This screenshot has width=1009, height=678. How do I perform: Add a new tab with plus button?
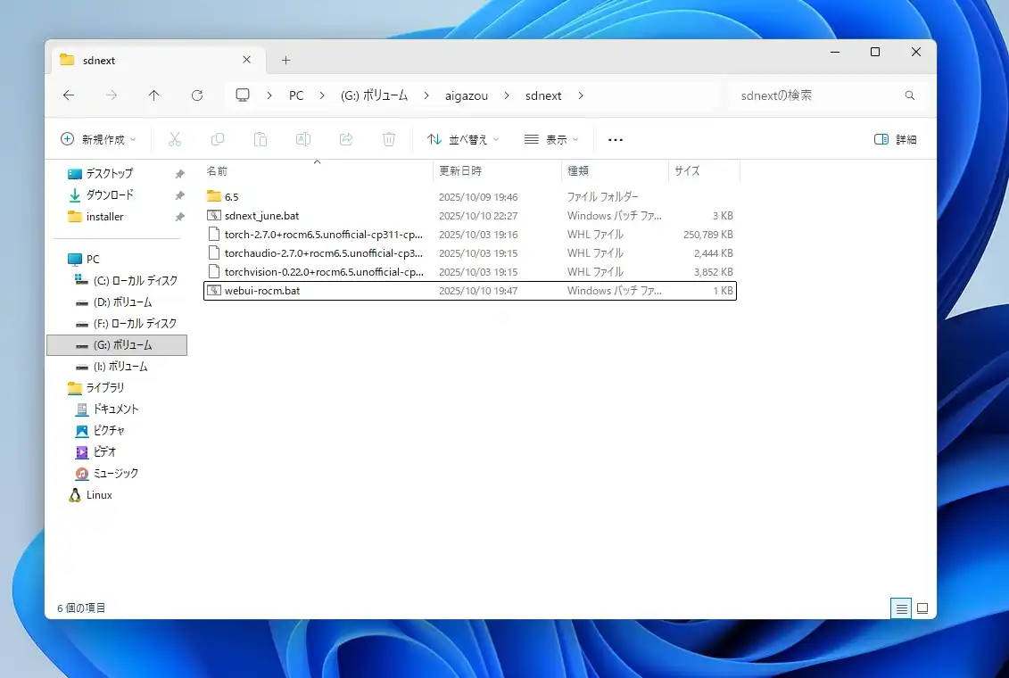pos(285,61)
